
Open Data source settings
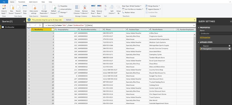(34, 7)
